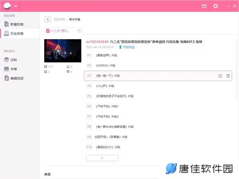Screen dimensions: 239x179
Task: Delete the submission tab with its trash icon
Action: click(x=79, y=31)
